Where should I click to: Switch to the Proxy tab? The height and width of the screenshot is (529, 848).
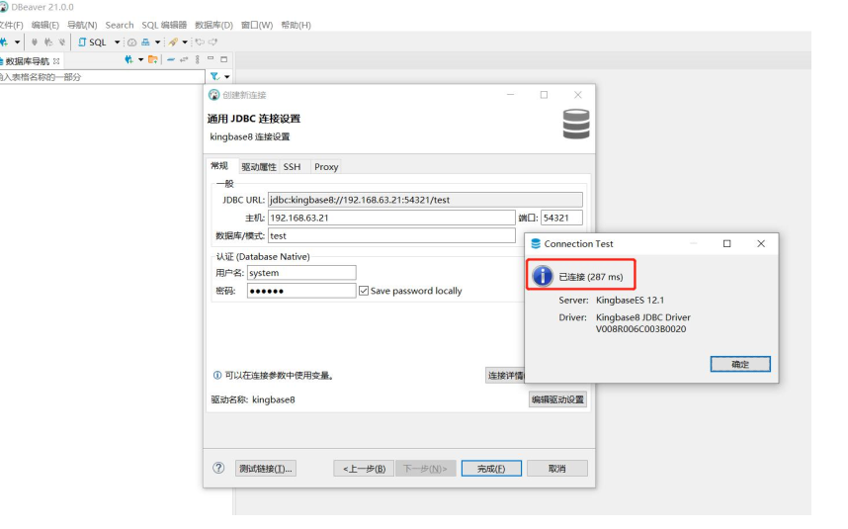tap(326, 166)
